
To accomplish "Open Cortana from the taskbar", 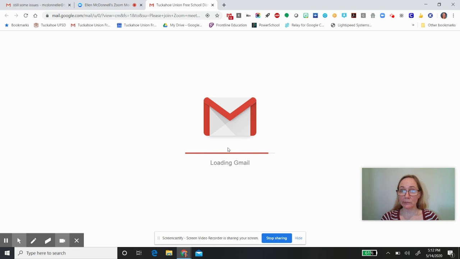I will pyautogui.click(x=124, y=253).
